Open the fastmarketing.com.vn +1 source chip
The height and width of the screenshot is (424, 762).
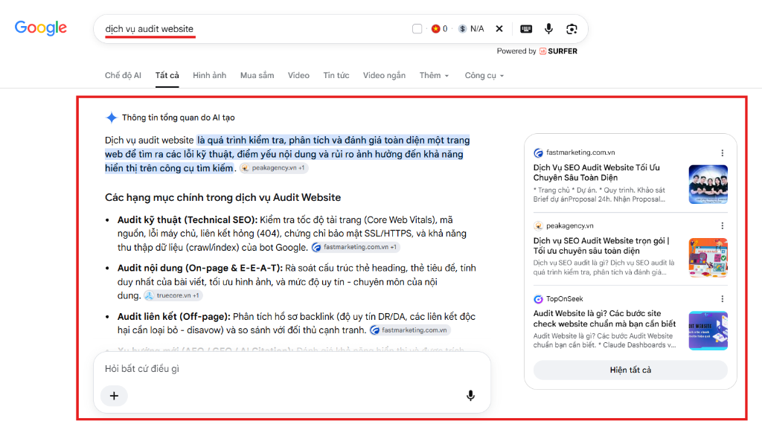coord(355,247)
